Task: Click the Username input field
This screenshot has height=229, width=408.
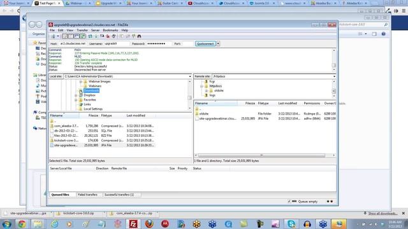Action: click(116, 44)
